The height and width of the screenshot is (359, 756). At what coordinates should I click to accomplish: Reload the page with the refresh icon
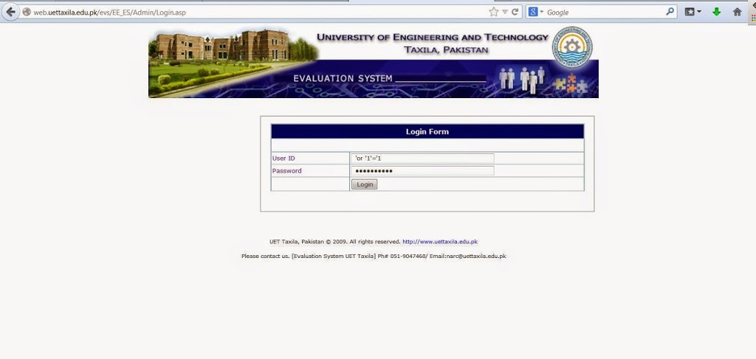tap(515, 12)
